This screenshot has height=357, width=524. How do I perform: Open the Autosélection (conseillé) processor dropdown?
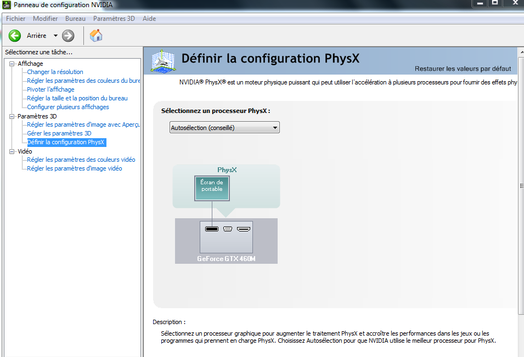(224, 128)
